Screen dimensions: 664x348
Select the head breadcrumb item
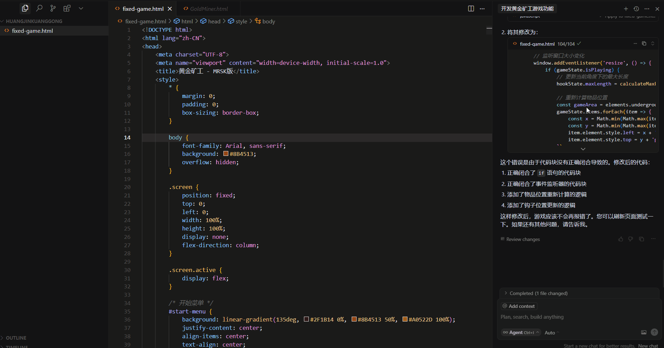point(214,21)
